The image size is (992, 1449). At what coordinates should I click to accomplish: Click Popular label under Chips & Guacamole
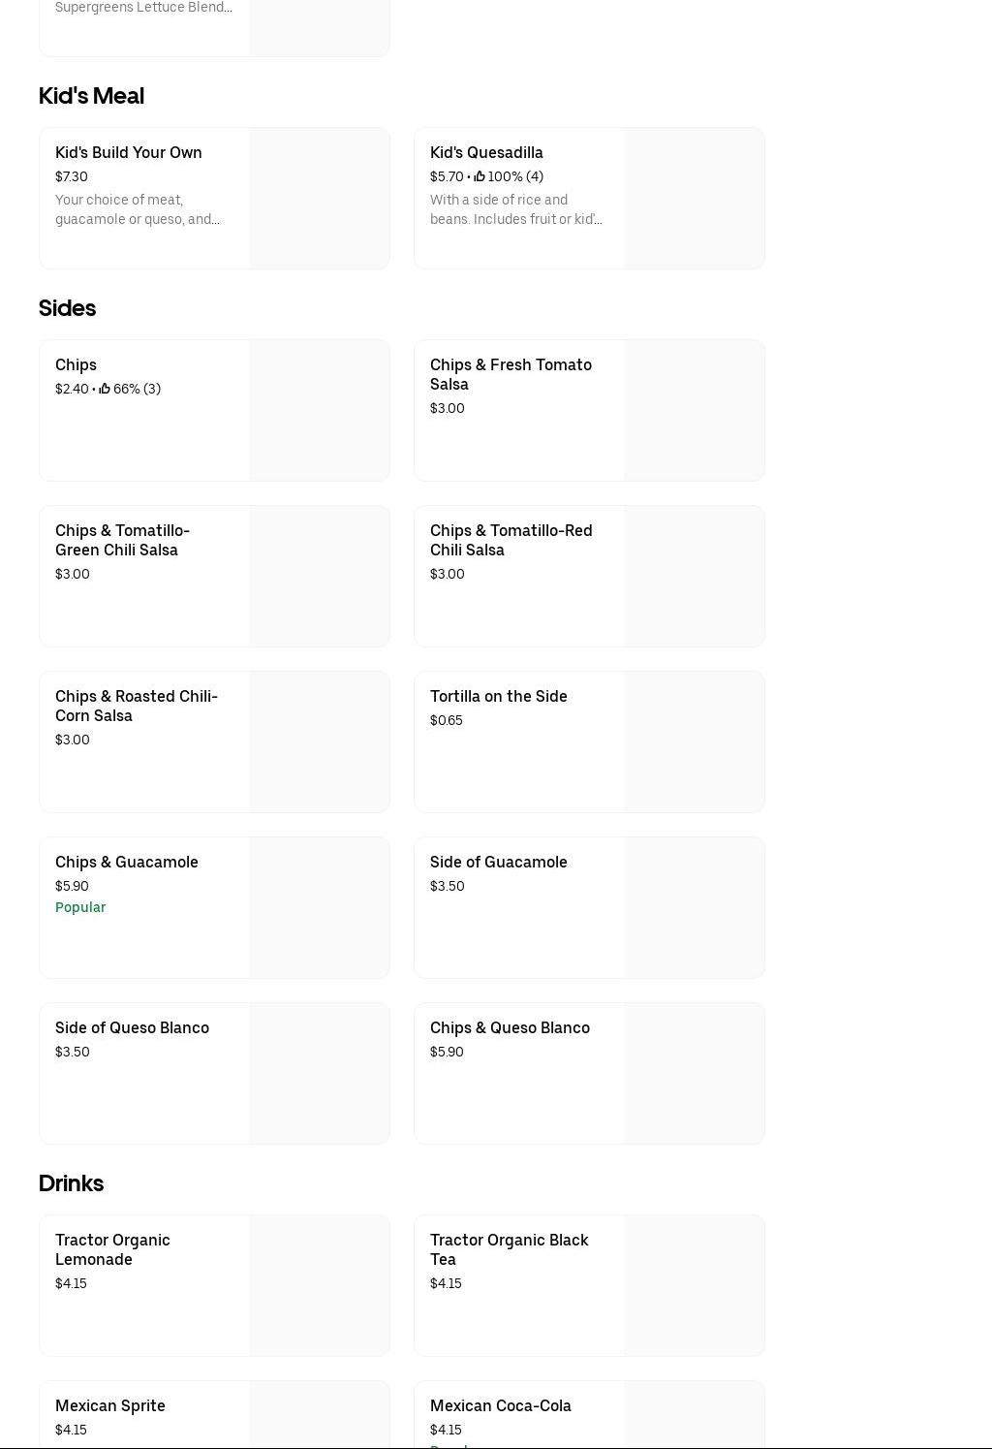[80, 907]
